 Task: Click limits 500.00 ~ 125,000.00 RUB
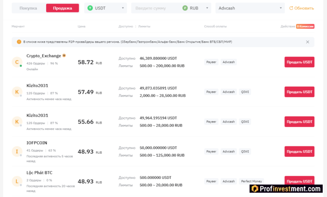162,155
